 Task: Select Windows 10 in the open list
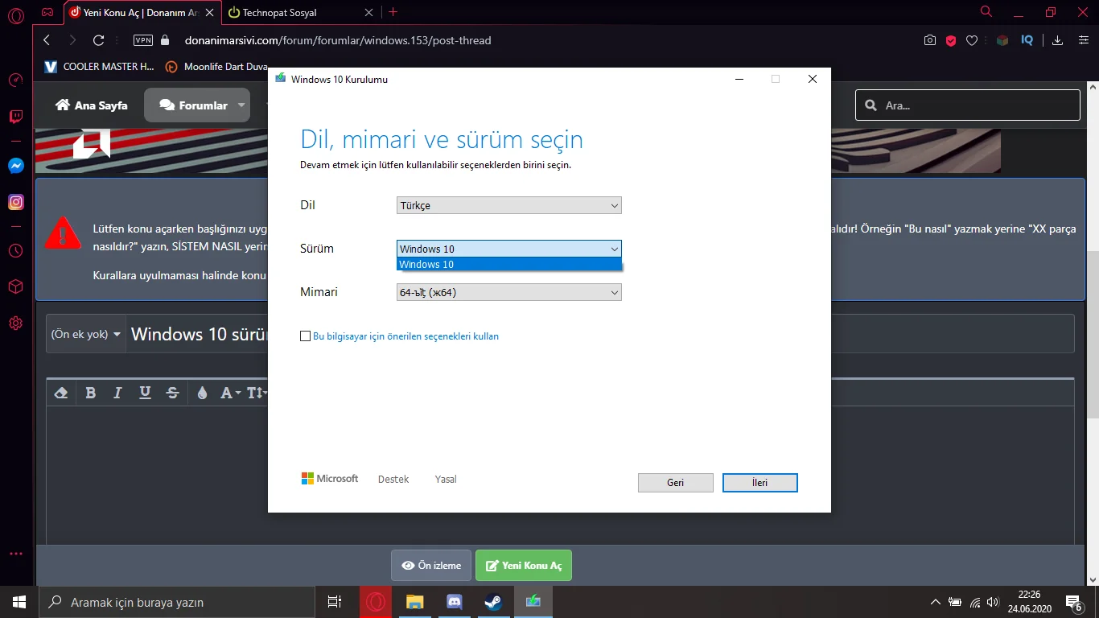tap(509, 264)
